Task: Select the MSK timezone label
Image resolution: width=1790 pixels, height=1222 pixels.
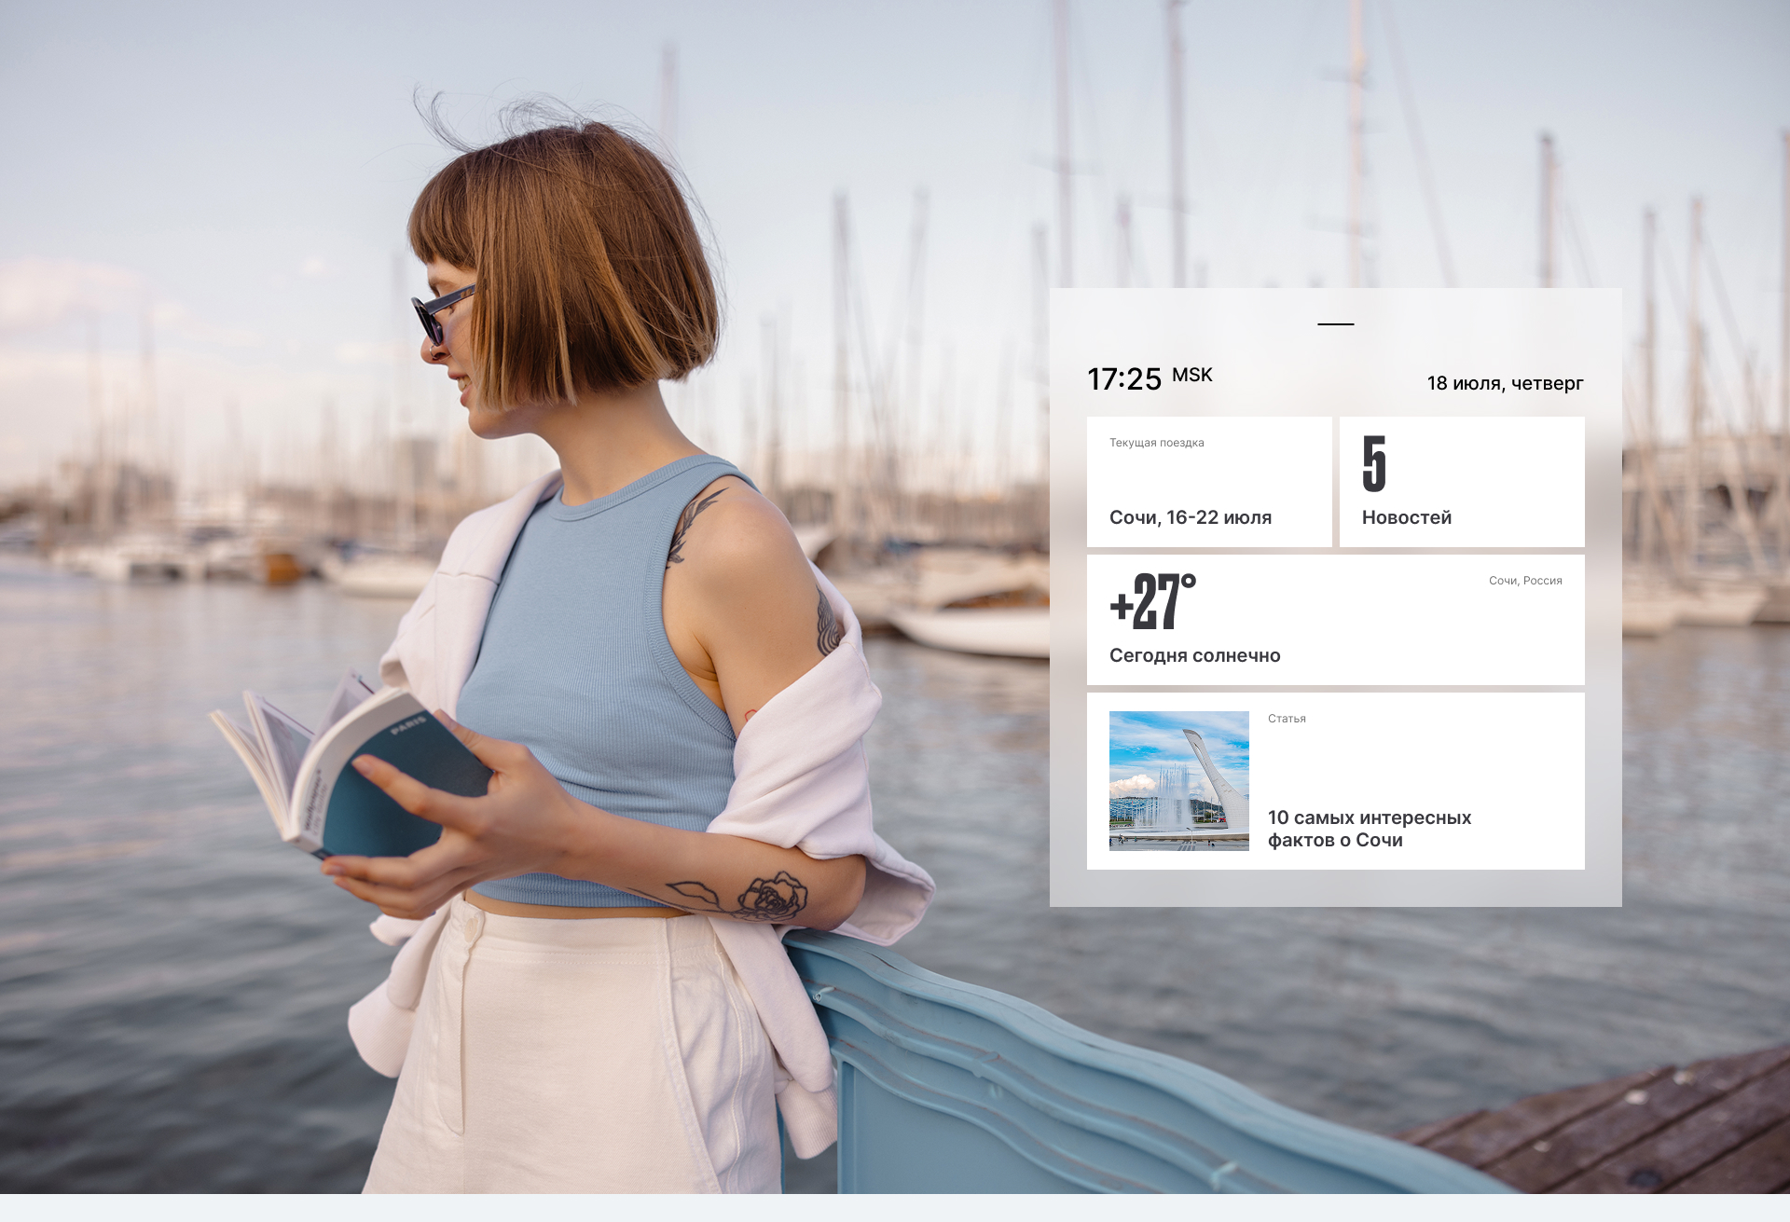Action: (1191, 375)
